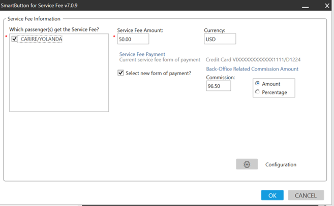Close the Service Fee dialog with X
The image size is (334, 206).
pos(327,6)
